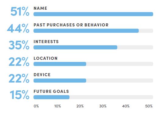Image resolution: width=165 pixels, height=115 pixels.
Task: Click the LOCATION label
Action: [46, 58]
